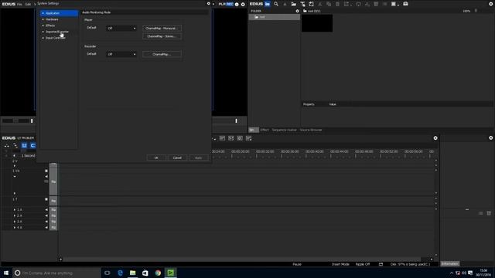Toggle video mute on the 1 VA track

click(x=46, y=171)
